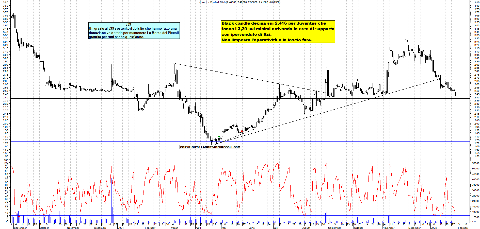Click the 'February' label following 2024
Viewport: 480px width, 229px height.
pos(150,228)
